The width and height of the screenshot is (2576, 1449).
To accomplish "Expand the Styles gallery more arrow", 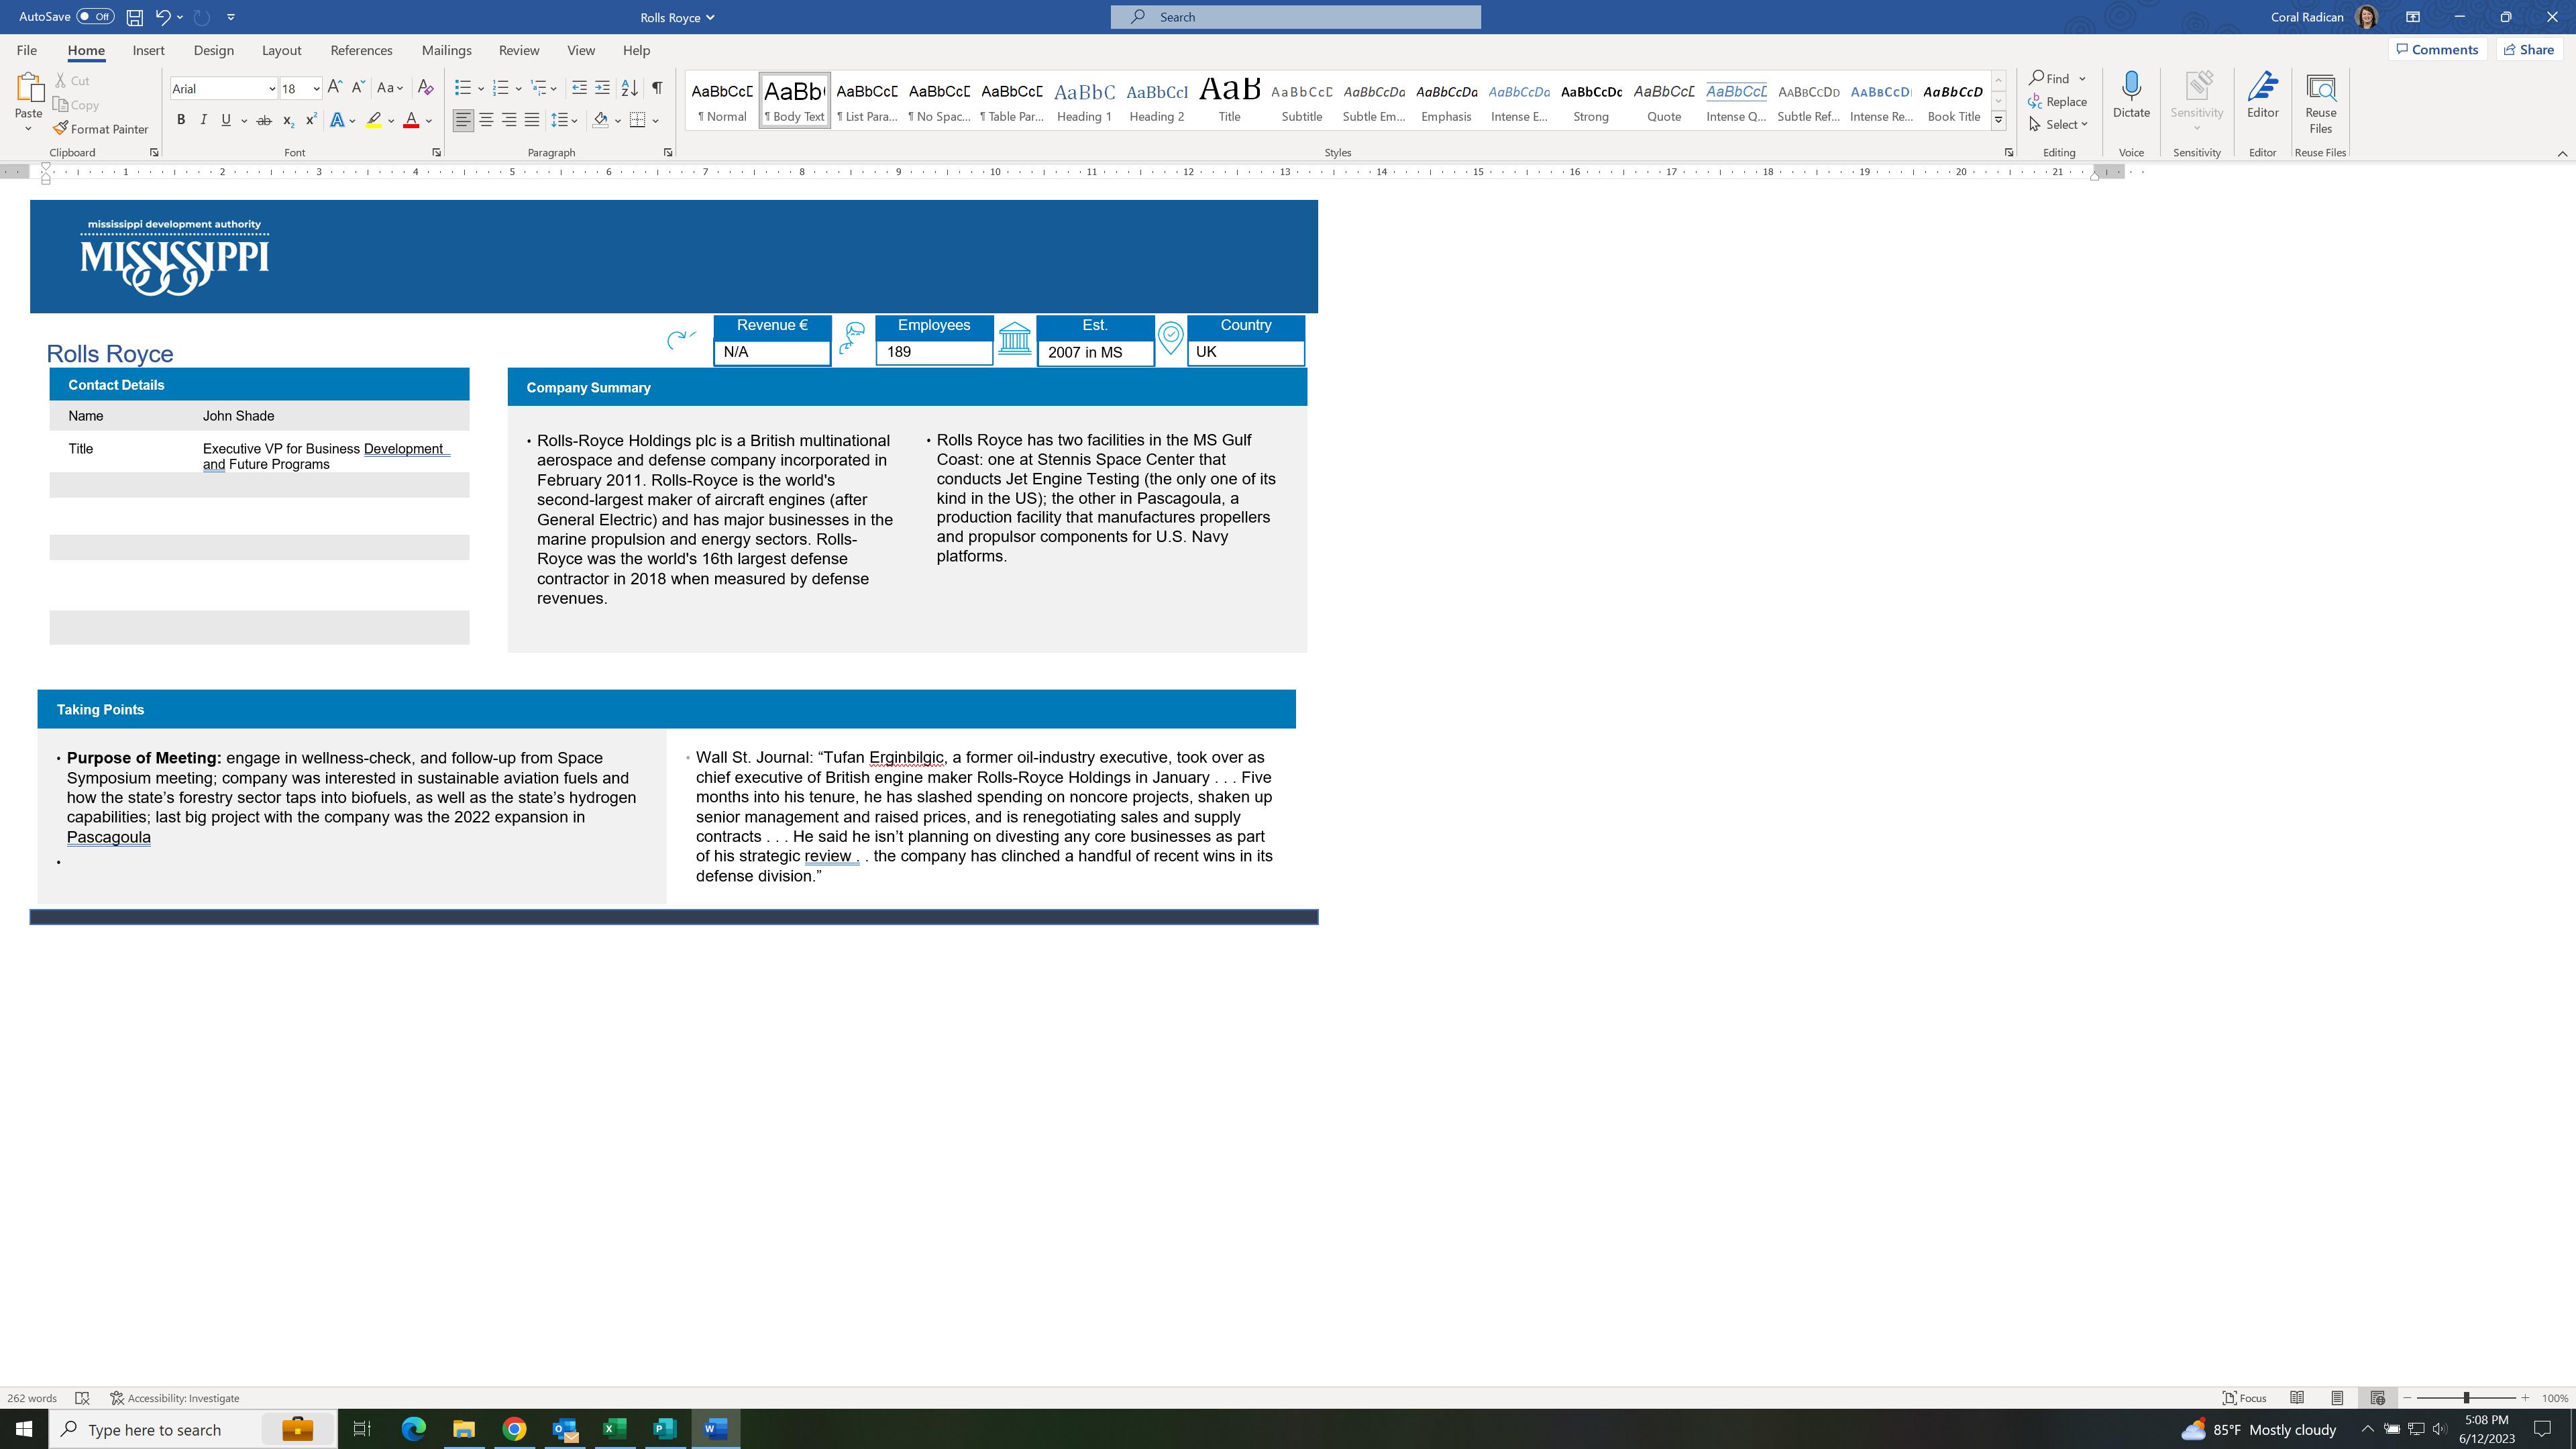I will 1998,121.
